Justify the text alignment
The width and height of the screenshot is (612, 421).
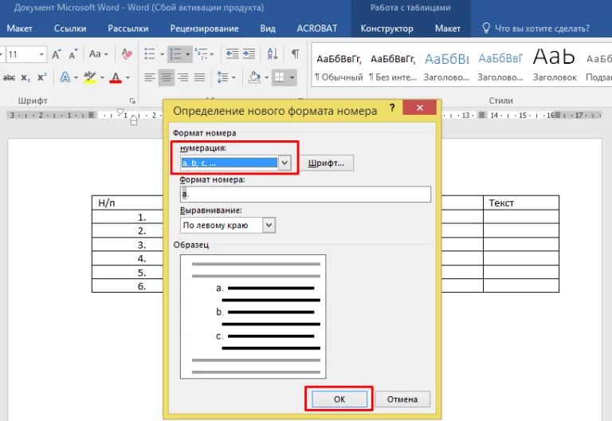click(199, 77)
